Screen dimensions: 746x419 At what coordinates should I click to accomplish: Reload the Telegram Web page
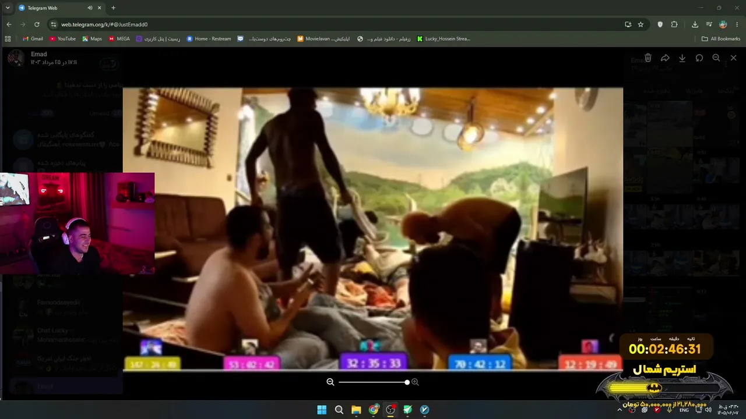tap(37, 24)
